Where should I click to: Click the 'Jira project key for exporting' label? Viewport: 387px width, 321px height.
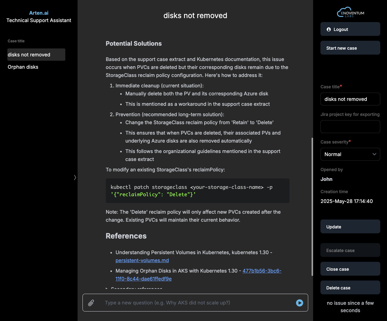click(350, 114)
